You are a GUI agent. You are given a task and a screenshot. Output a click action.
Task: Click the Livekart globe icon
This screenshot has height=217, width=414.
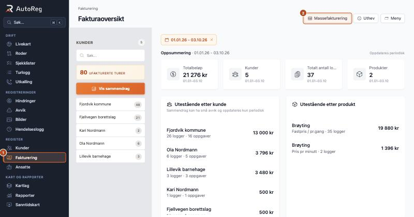[9, 44]
